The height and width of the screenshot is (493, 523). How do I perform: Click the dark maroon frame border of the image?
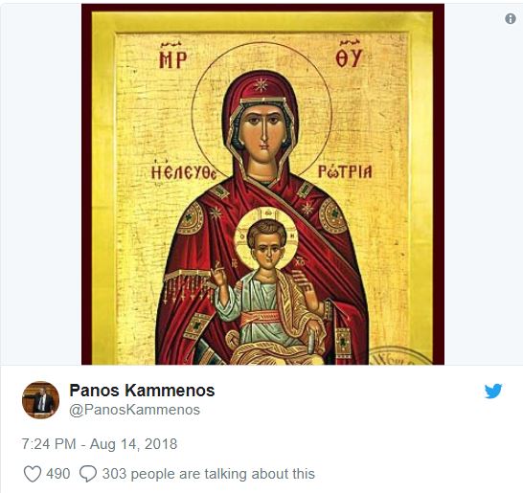pos(86,184)
